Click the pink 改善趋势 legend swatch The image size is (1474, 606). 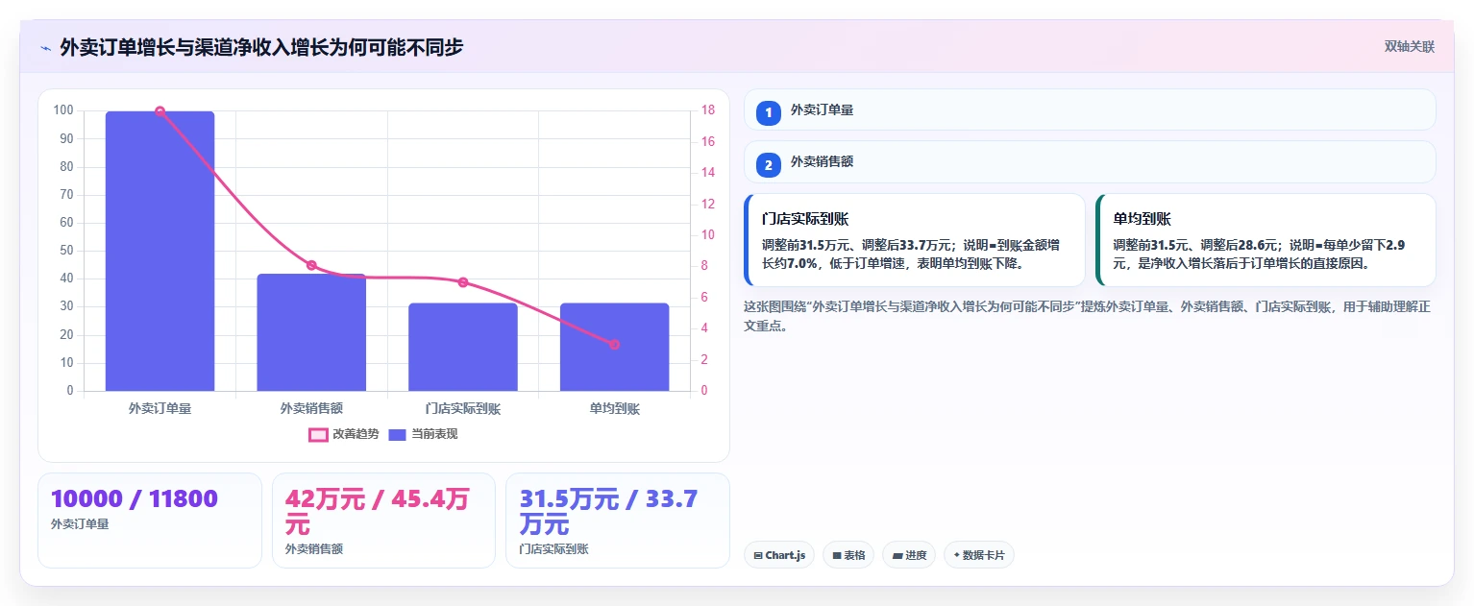click(318, 435)
